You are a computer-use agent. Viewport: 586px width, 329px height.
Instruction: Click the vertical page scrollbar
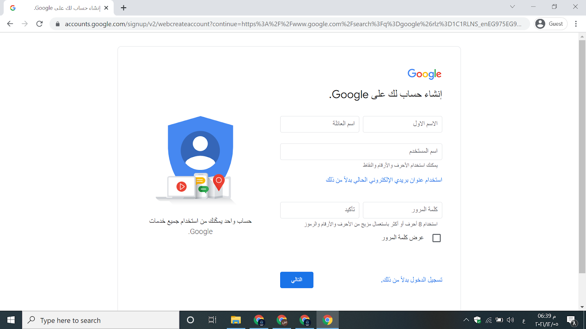tap(582, 156)
